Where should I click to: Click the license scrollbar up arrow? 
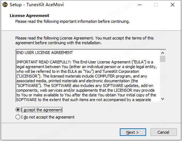click(x=163, y=52)
